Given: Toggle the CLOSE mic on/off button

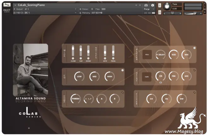Looking at the screenshot, I should coord(73,58).
